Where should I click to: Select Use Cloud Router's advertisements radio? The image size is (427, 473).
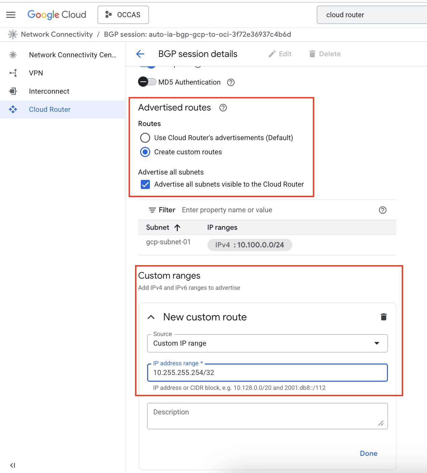[145, 138]
